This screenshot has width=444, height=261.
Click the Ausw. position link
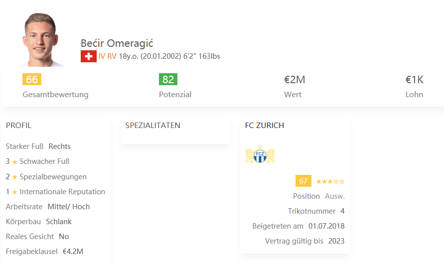pyautogui.click(x=335, y=196)
